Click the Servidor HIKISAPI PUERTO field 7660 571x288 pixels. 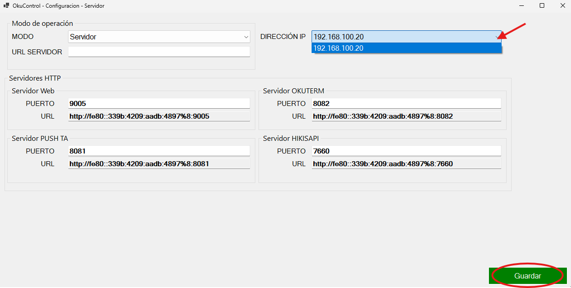(x=406, y=151)
